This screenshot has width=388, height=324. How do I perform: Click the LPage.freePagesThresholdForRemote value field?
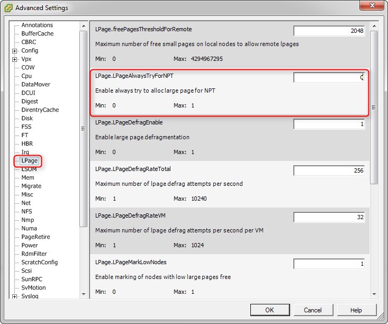click(329, 31)
